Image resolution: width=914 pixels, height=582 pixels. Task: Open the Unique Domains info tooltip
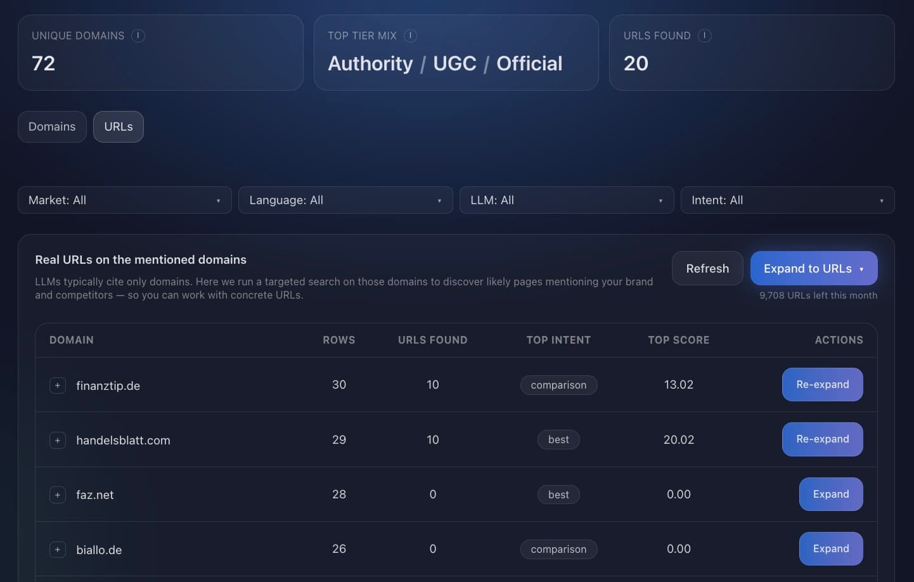[138, 36]
